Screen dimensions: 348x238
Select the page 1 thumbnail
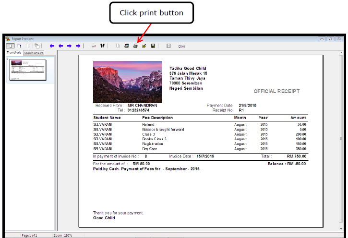pos(28,70)
